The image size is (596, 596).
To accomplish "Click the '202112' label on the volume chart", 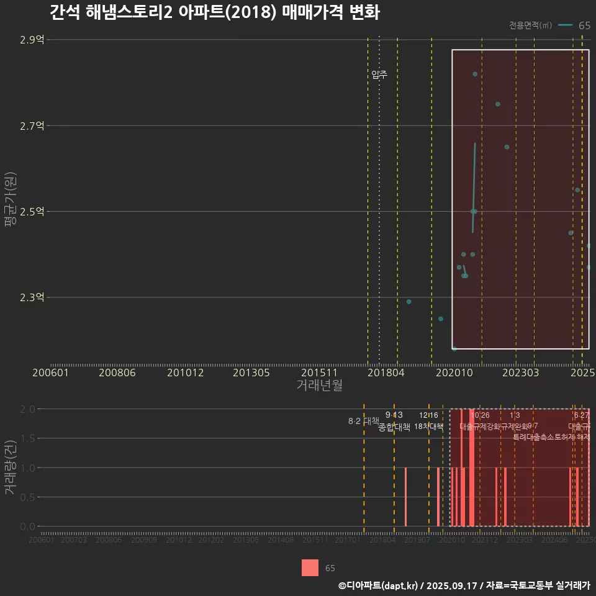I will [x=485, y=540].
